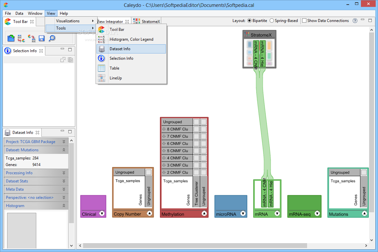378x252 pixels.
Task: Click the horizontal scrollbar of the graph view
Action: [195, 245]
